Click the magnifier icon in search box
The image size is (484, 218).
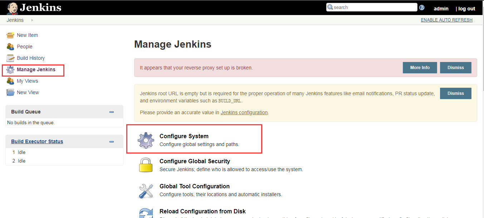point(330,7)
